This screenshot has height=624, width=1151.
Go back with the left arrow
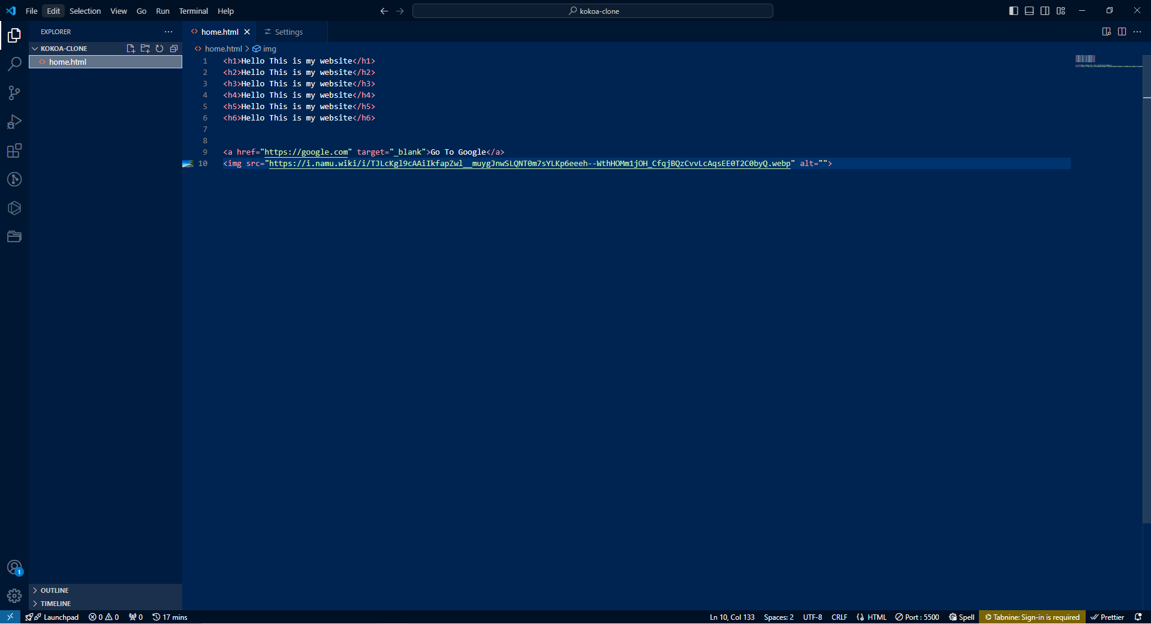click(384, 11)
